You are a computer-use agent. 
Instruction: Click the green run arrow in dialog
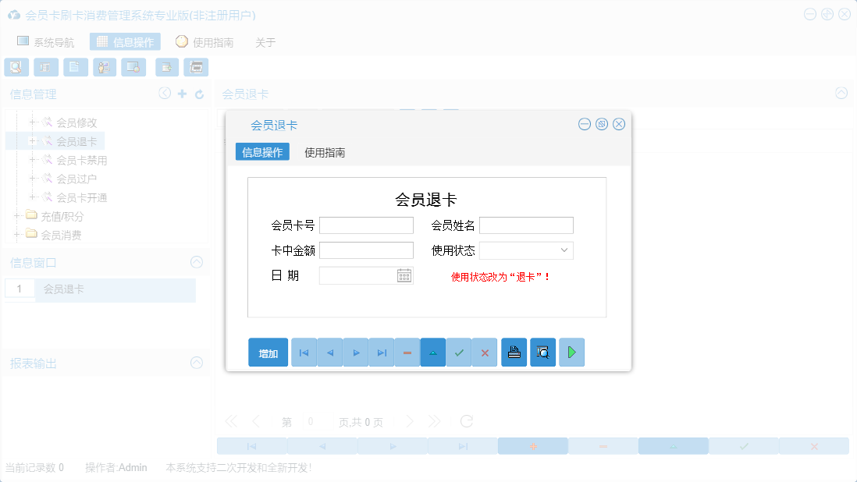[571, 352]
